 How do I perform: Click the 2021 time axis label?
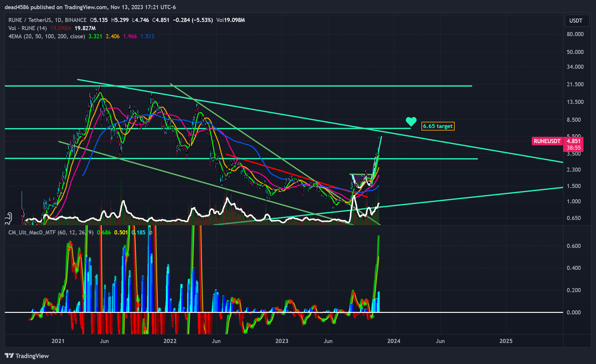(x=58, y=341)
